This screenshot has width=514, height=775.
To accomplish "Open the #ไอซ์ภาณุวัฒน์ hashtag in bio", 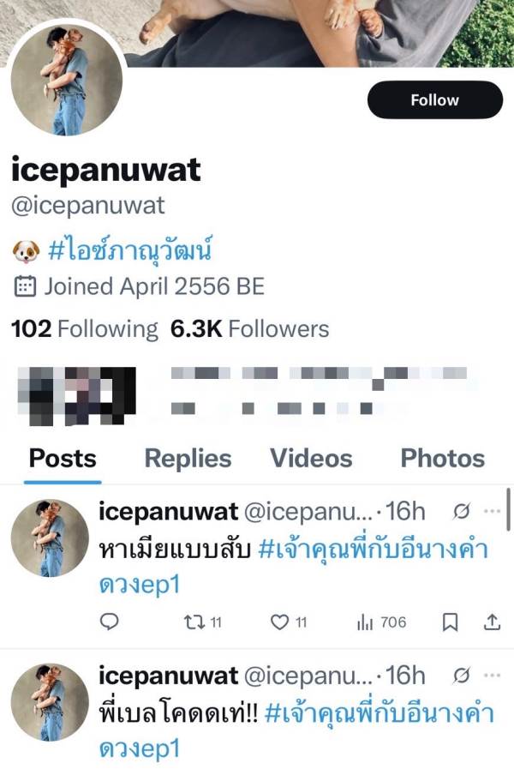I will (130, 251).
